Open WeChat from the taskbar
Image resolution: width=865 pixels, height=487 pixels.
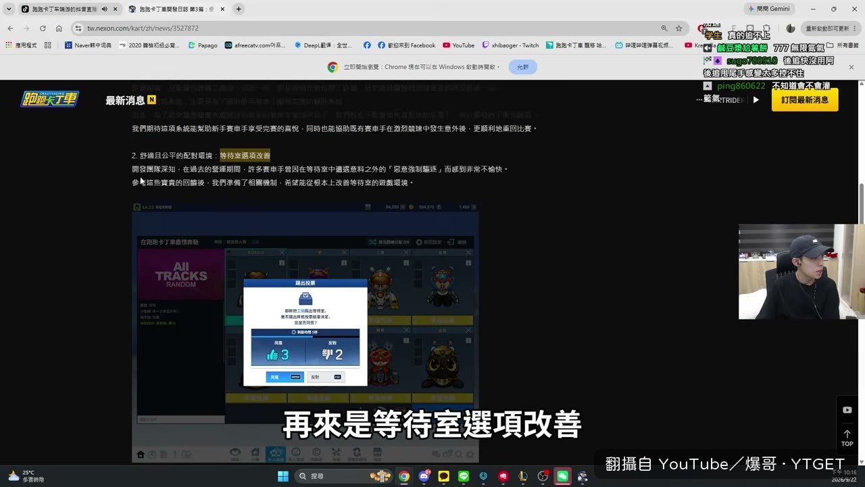(562, 476)
